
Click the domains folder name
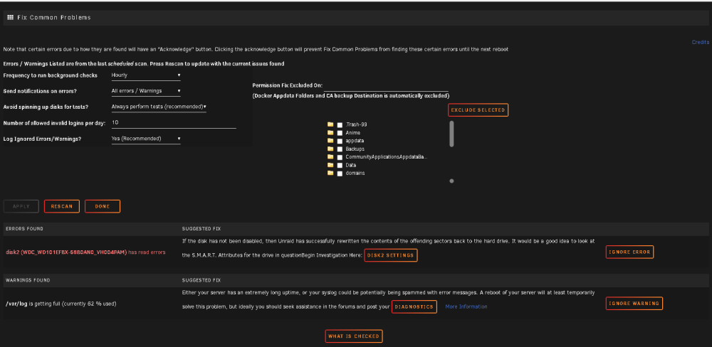point(355,173)
